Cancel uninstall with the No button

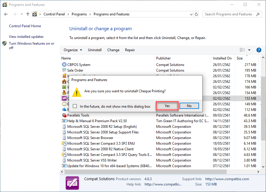tap(189, 106)
